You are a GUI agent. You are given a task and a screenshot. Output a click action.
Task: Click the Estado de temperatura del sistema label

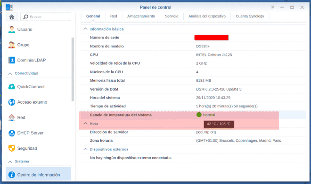coord(121,115)
